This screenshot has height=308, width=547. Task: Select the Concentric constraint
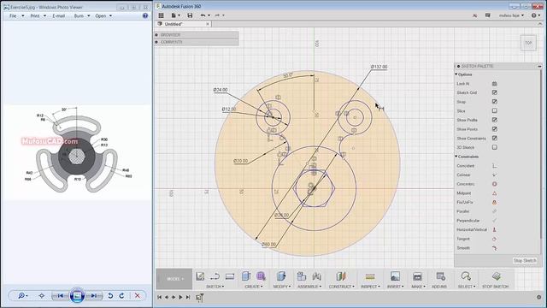tap(494, 184)
